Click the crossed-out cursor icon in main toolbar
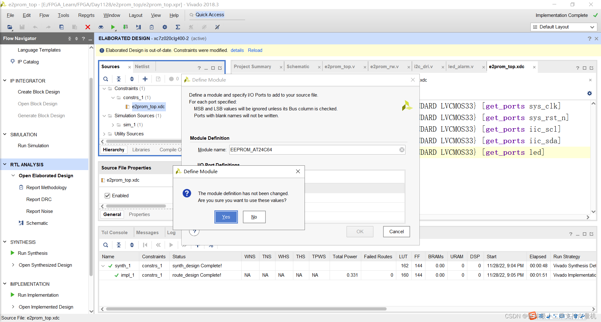This screenshot has height=322, width=601. click(x=217, y=27)
